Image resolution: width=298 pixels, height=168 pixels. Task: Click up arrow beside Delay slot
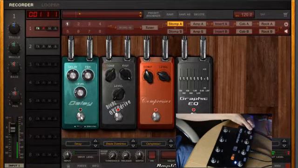95,141
